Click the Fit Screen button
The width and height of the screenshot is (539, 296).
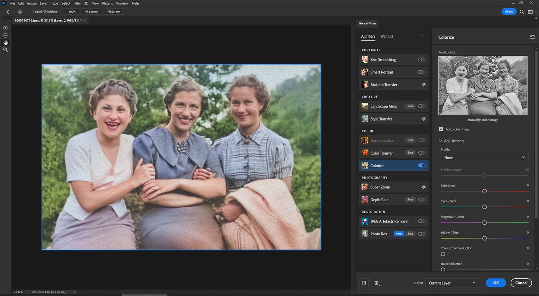(91, 11)
